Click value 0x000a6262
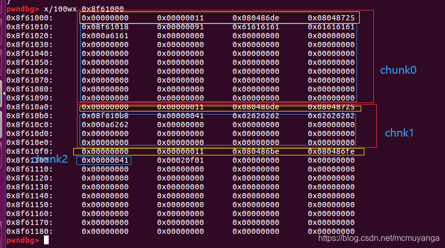This screenshot has height=248, width=445. [105, 125]
